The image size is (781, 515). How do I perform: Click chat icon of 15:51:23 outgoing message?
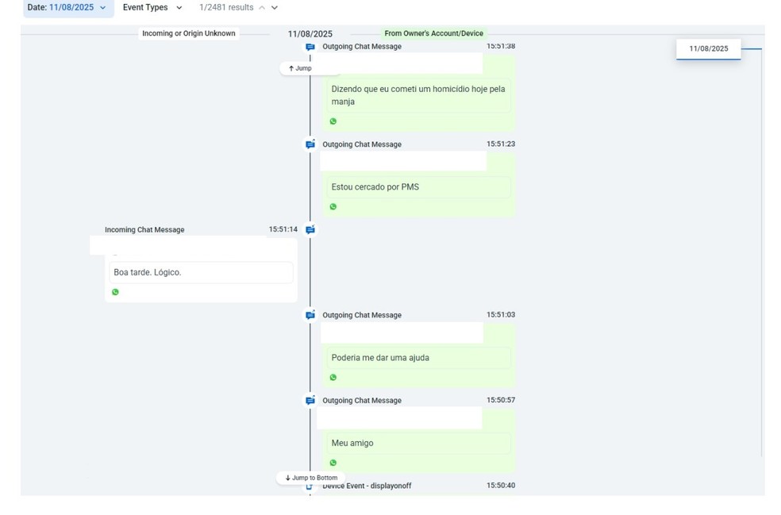coord(310,144)
